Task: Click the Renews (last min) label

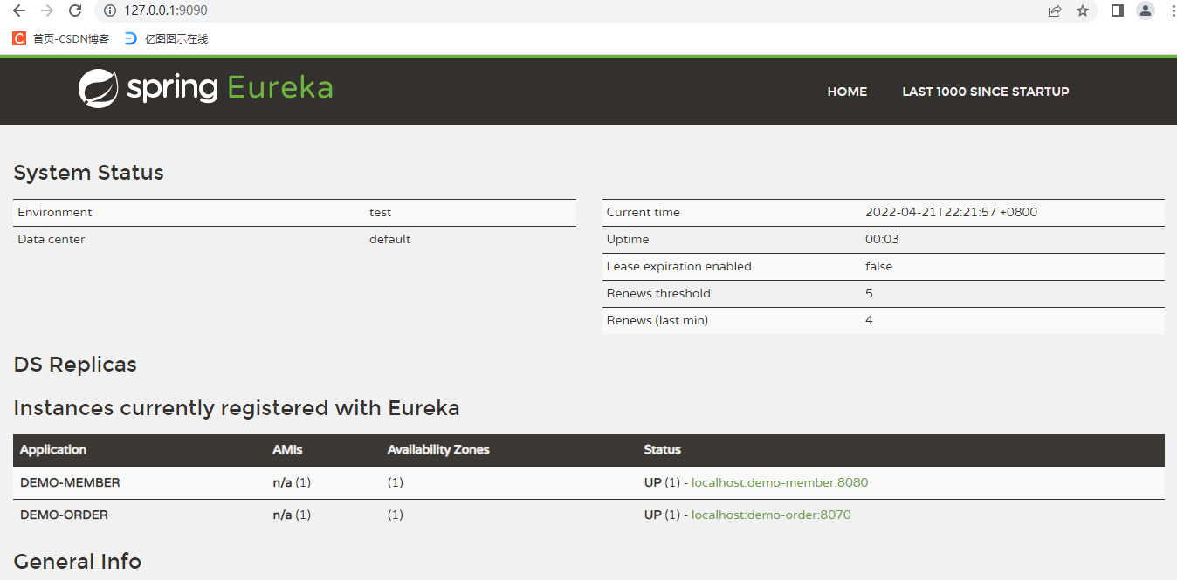Action: [x=657, y=320]
